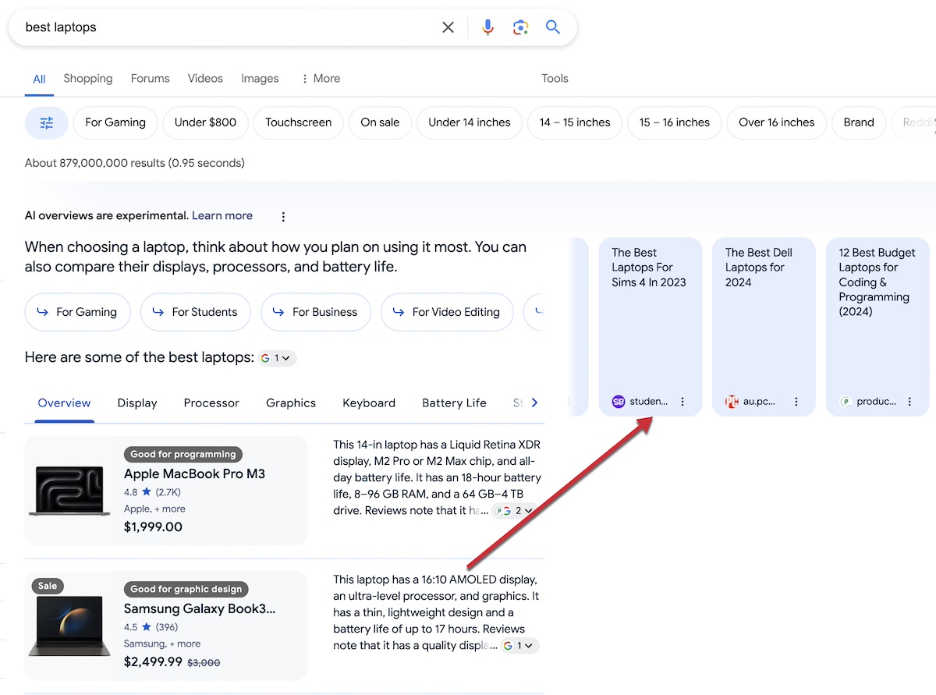Viewport: 936px width, 695px height.
Task: Open options for Sims 4 laptops card
Action: click(682, 402)
